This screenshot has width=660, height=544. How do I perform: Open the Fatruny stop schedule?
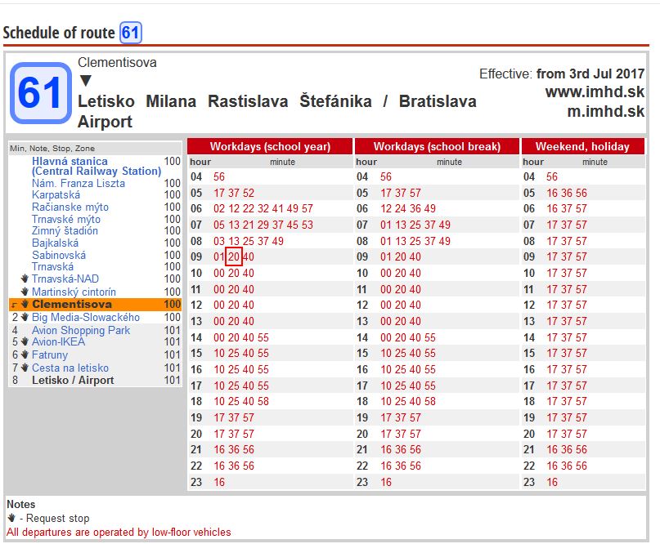[x=50, y=354]
